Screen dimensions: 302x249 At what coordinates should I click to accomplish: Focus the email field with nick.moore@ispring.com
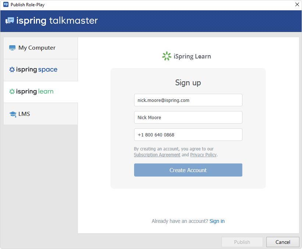pos(188,100)
